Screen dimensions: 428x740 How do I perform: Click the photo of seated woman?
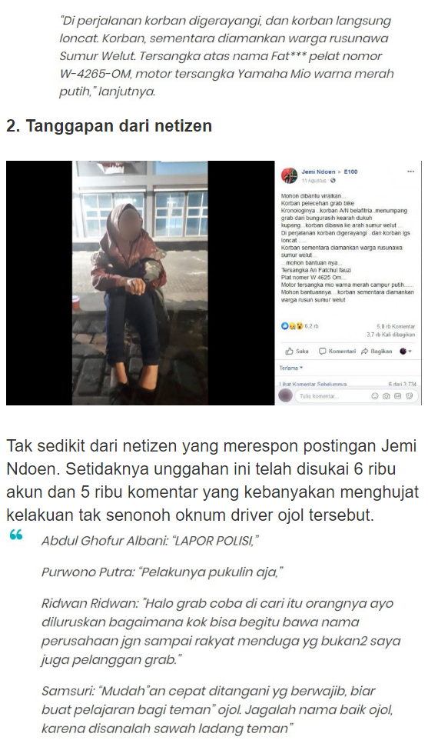point(140,282)
